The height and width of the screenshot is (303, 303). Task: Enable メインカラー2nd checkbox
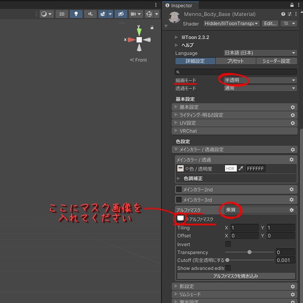179,189
